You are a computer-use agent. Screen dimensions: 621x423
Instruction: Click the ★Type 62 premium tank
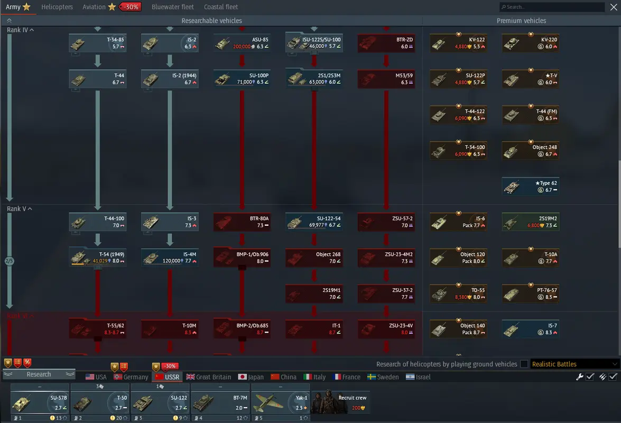(x=530, y=187)
